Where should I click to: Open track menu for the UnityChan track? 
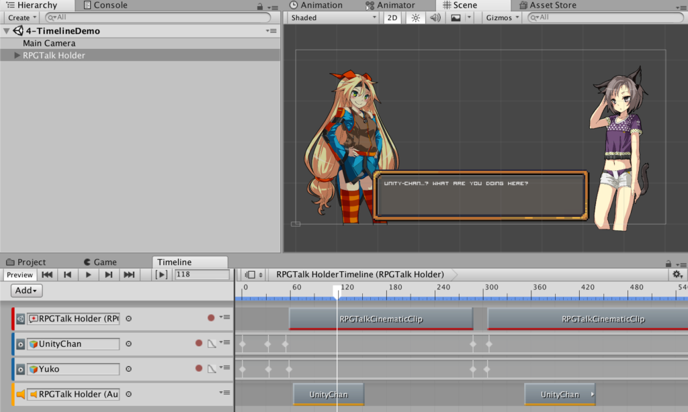coord(224,343)
